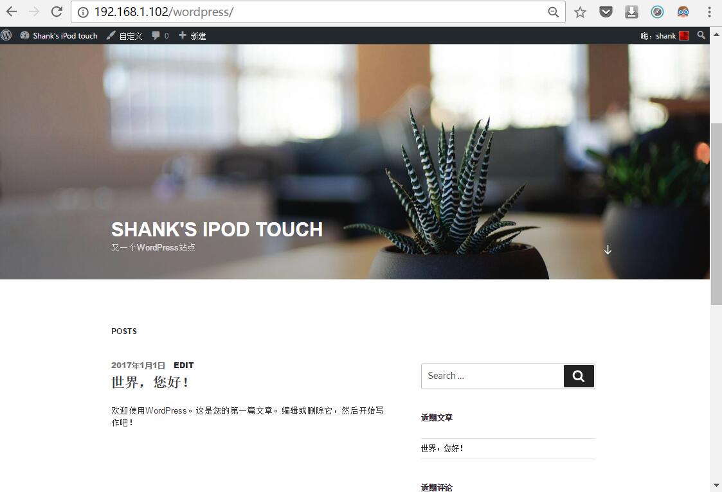Click the 又一个WordPress站点 tagline

coord(153,247)
